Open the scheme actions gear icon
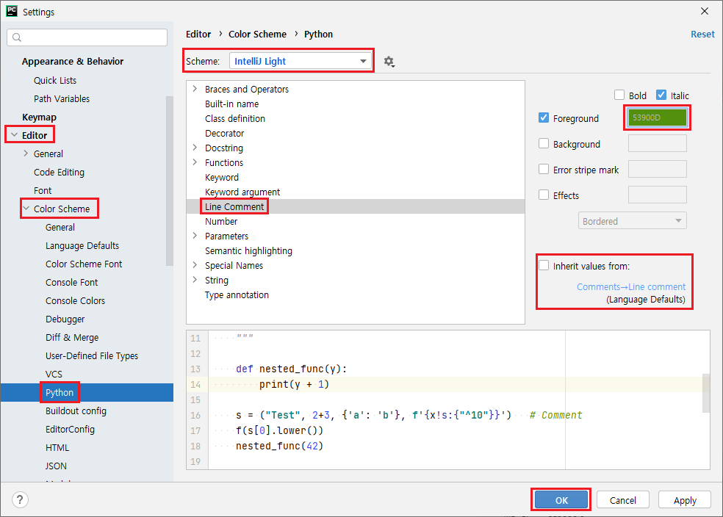 389,62
